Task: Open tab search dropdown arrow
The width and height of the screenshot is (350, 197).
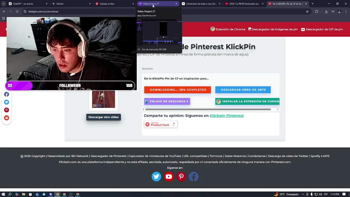Action: (x=3, y=4)
